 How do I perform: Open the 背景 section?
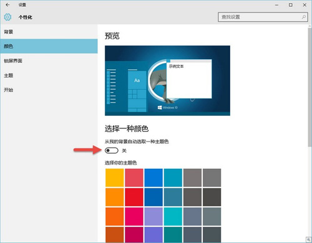[49, 32]
